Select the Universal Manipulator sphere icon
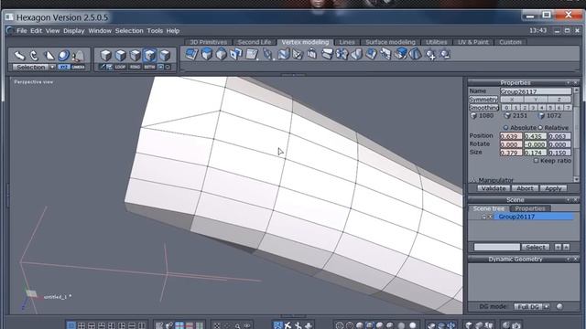 pyautogui.click(x=63, y=56)
